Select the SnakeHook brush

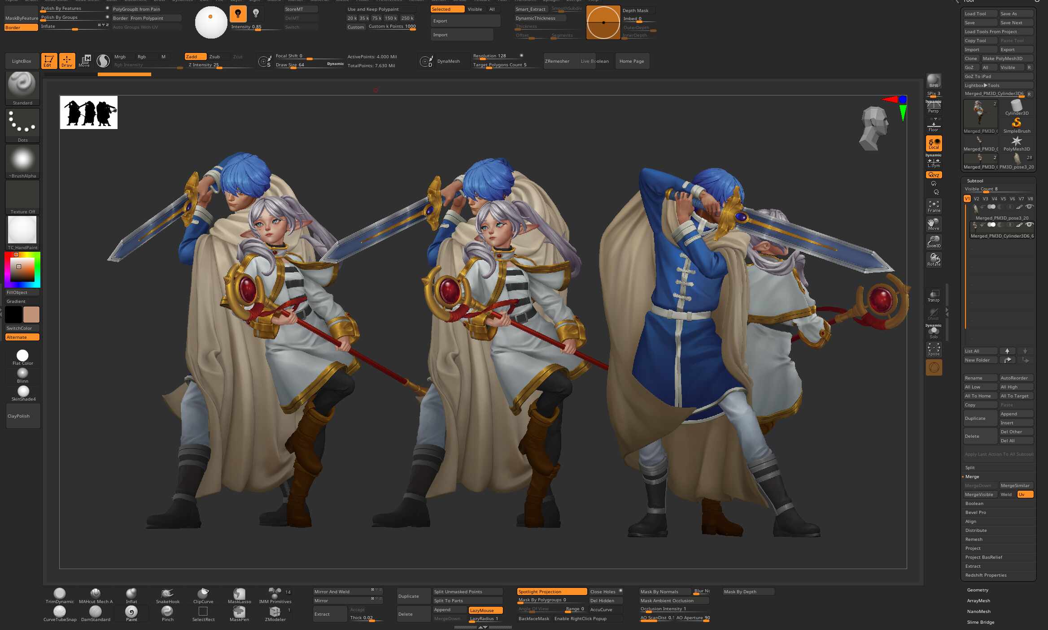click(x=167, y=595)
